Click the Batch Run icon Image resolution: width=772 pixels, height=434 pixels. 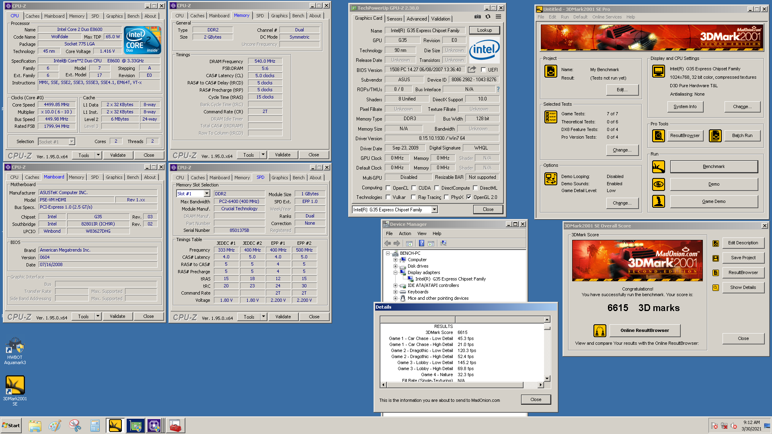715,136
